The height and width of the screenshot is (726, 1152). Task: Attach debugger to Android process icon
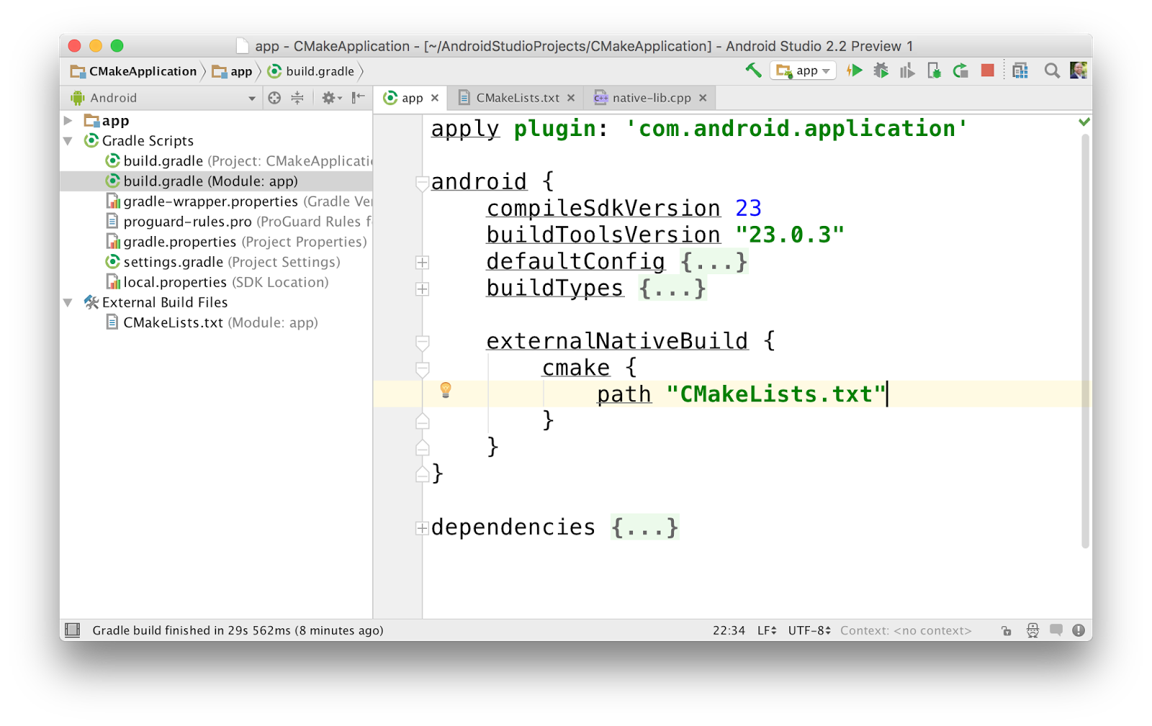point(934,71)
